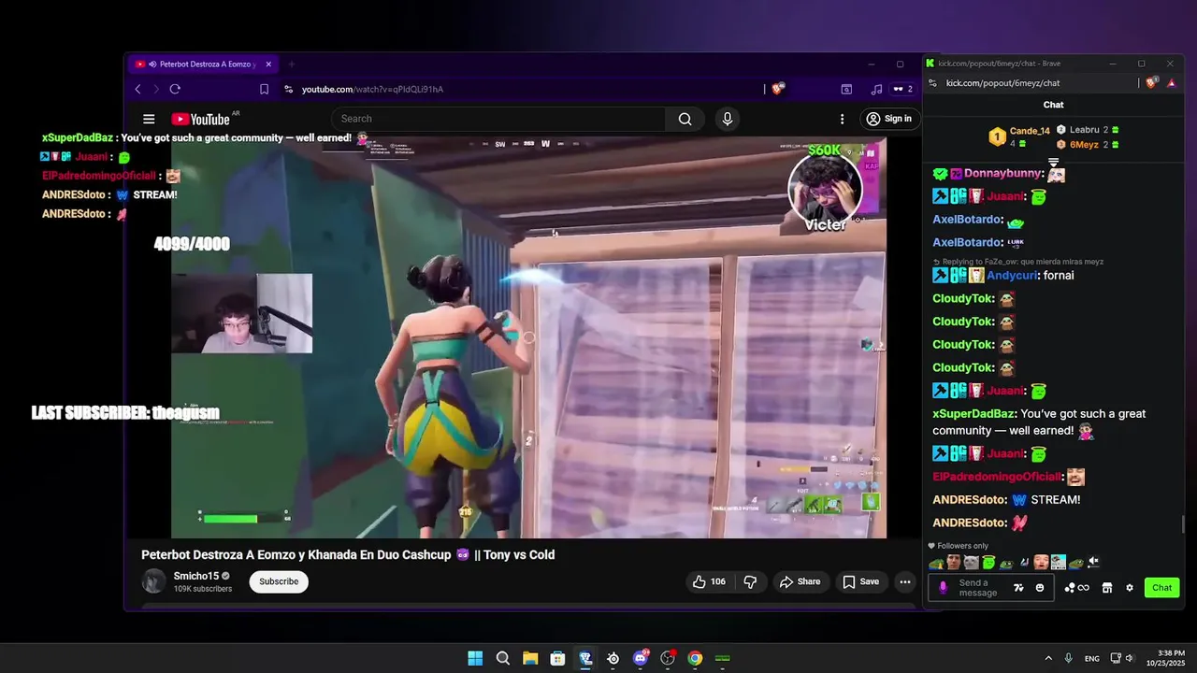Viewport: 1197px width, 673px height.
Task: Open Cande_14 leaderboard entry
Action: click(1019, 136)
